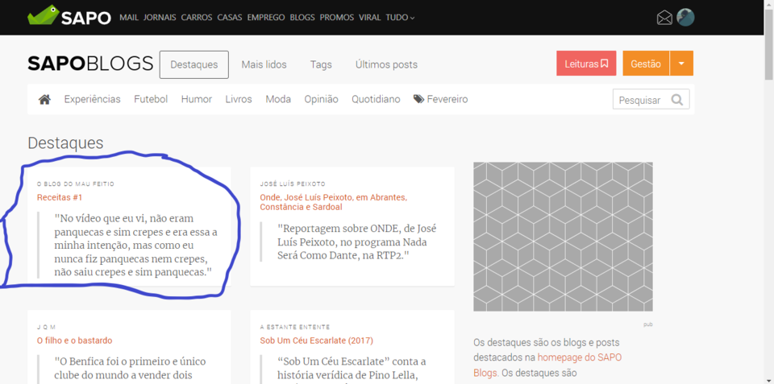Open the MAIL link
Image resolution: width=774 pixels, height=384 pixels.
(129, 17)
